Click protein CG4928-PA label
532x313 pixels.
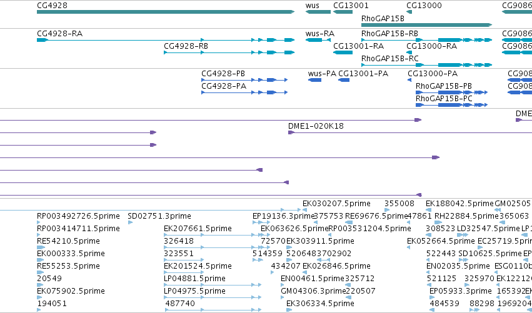[x=224, y=86]
